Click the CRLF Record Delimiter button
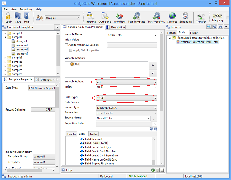 [43, 109]
